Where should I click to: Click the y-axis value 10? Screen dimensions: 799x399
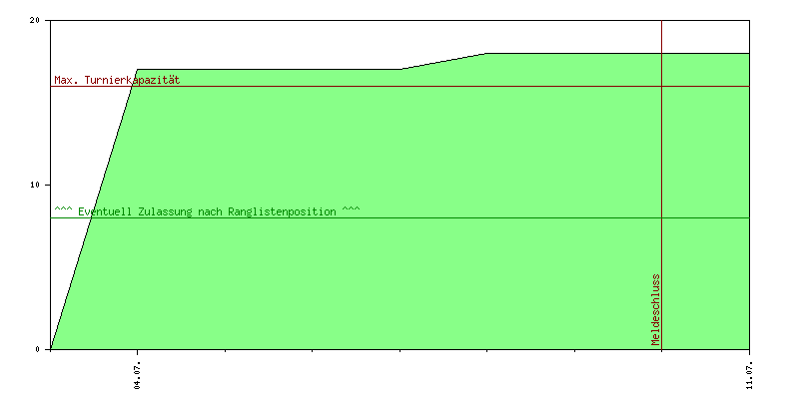pos(37,185)
